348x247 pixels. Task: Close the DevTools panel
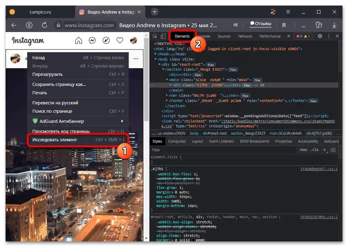point(337,36)
